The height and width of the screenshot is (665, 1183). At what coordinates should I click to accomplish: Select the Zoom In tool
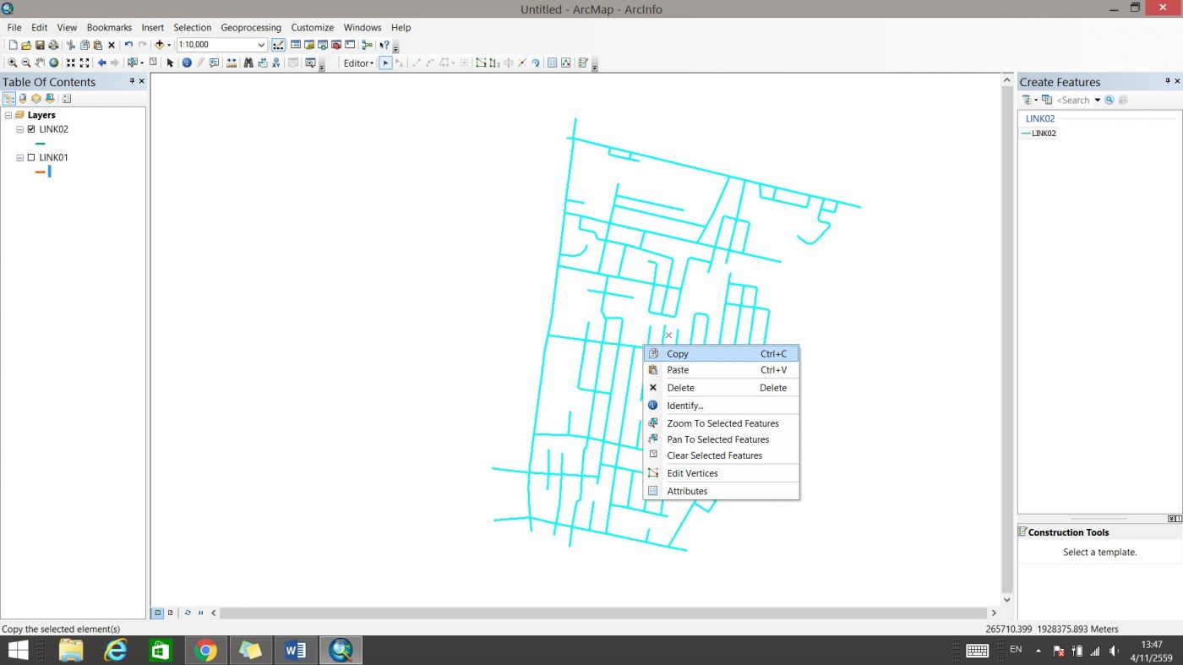click(12, 63)
